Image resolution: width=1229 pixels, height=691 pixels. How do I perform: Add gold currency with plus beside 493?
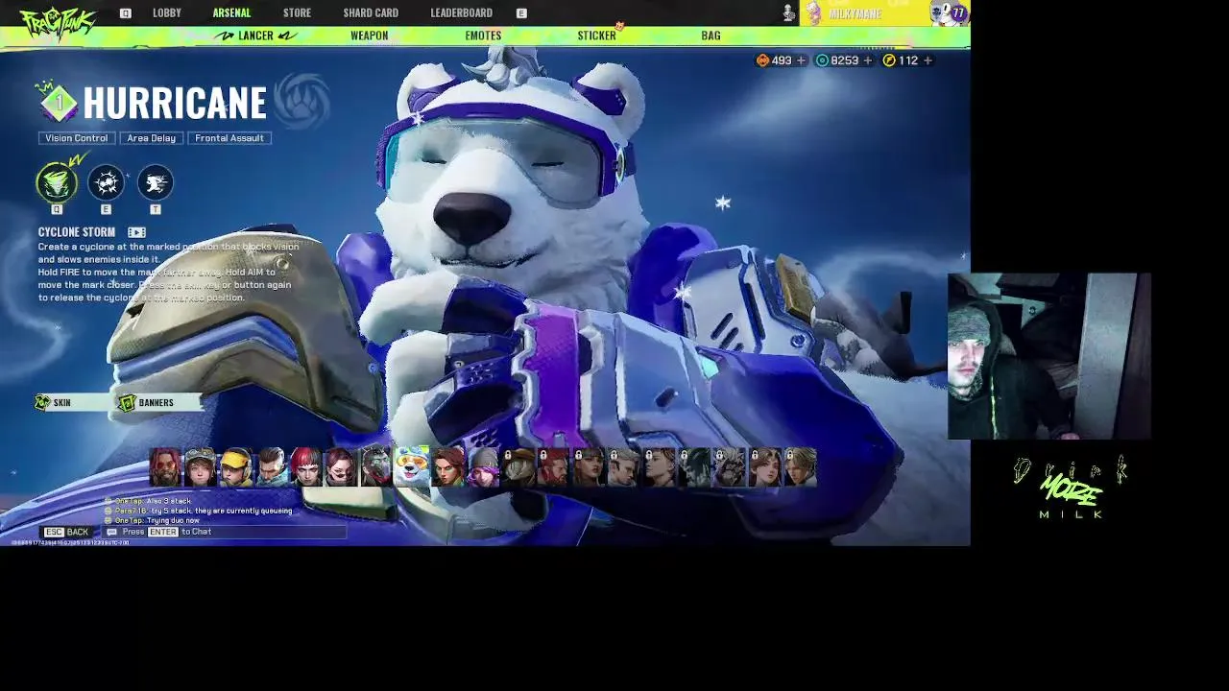tap(801, 60)
